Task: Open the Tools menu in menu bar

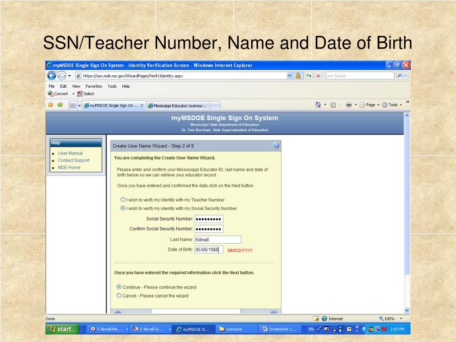Action: pyautogui.click(x=112, y=86)
